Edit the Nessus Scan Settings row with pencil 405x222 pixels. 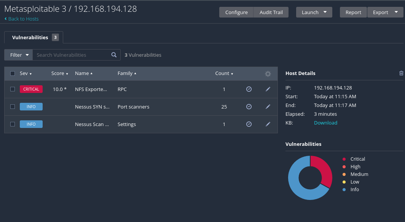(x=268, y=124)
